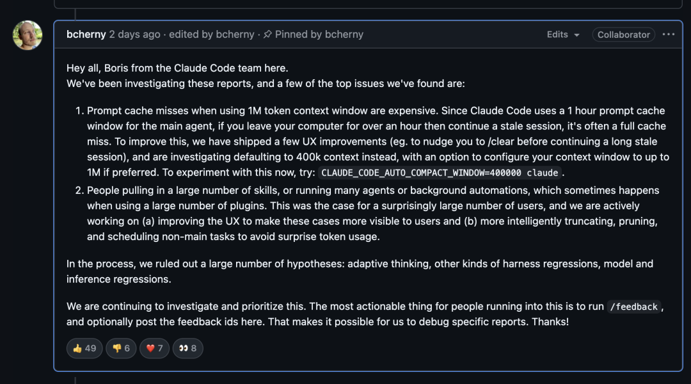Click the "edited by bcherny" text
The image size is (691, 384).
point(212,35)
